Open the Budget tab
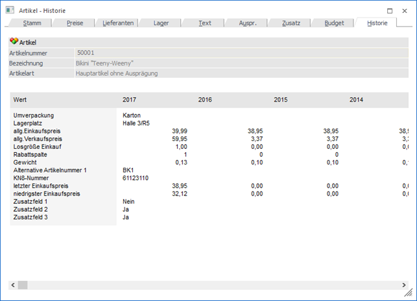 click(334, 23)
